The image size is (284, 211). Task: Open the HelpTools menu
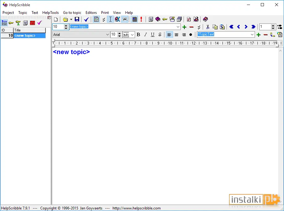(x=51, y=12)
